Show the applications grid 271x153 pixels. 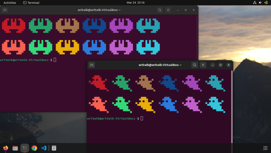265,148
